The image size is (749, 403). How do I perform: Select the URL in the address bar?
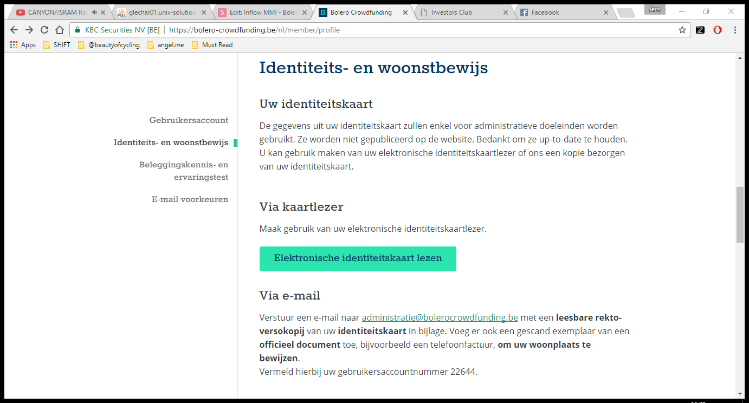(254, 30)
